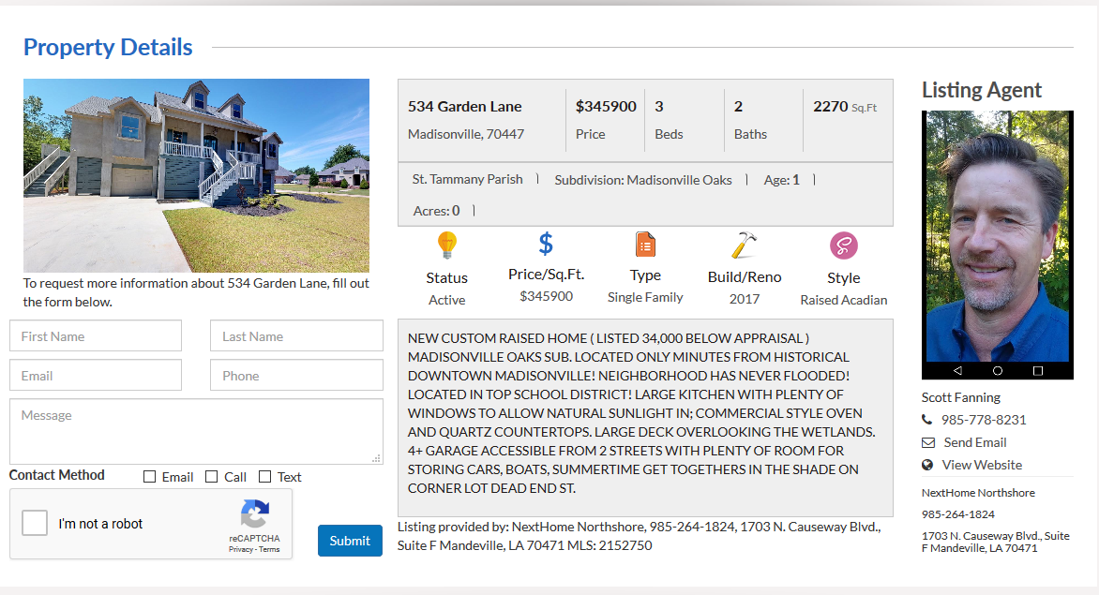1099x595 pixels.
Task: Click the phone icon beside 985-778-8231
Action: point(927,420)
